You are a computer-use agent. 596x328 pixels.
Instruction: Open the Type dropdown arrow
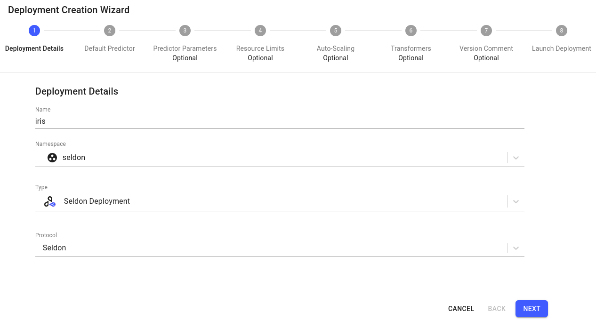click(x=516, y=201)
